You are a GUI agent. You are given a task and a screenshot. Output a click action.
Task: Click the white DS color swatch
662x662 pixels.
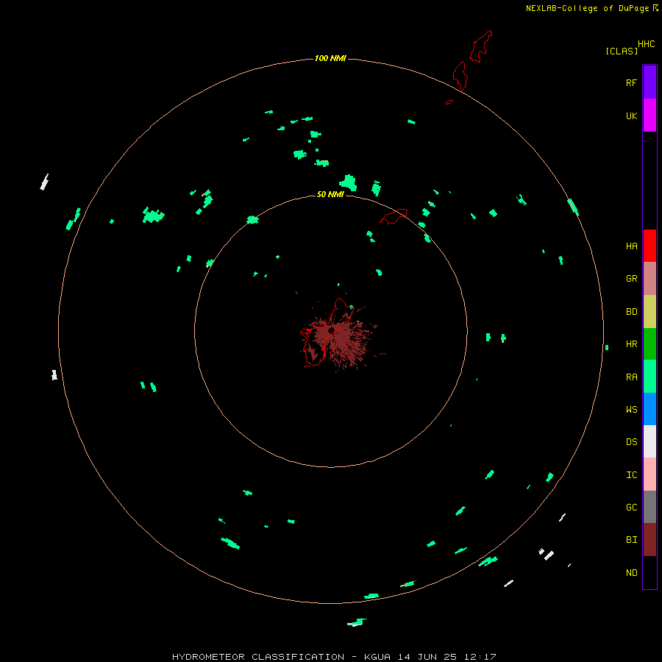(649, 441)
